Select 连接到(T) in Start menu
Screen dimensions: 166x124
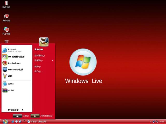click(x=39, y=60)
